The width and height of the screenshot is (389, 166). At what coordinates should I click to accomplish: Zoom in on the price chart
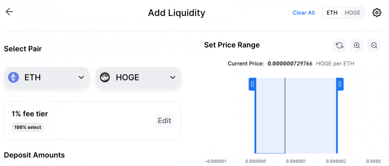[x=357, y=45]
